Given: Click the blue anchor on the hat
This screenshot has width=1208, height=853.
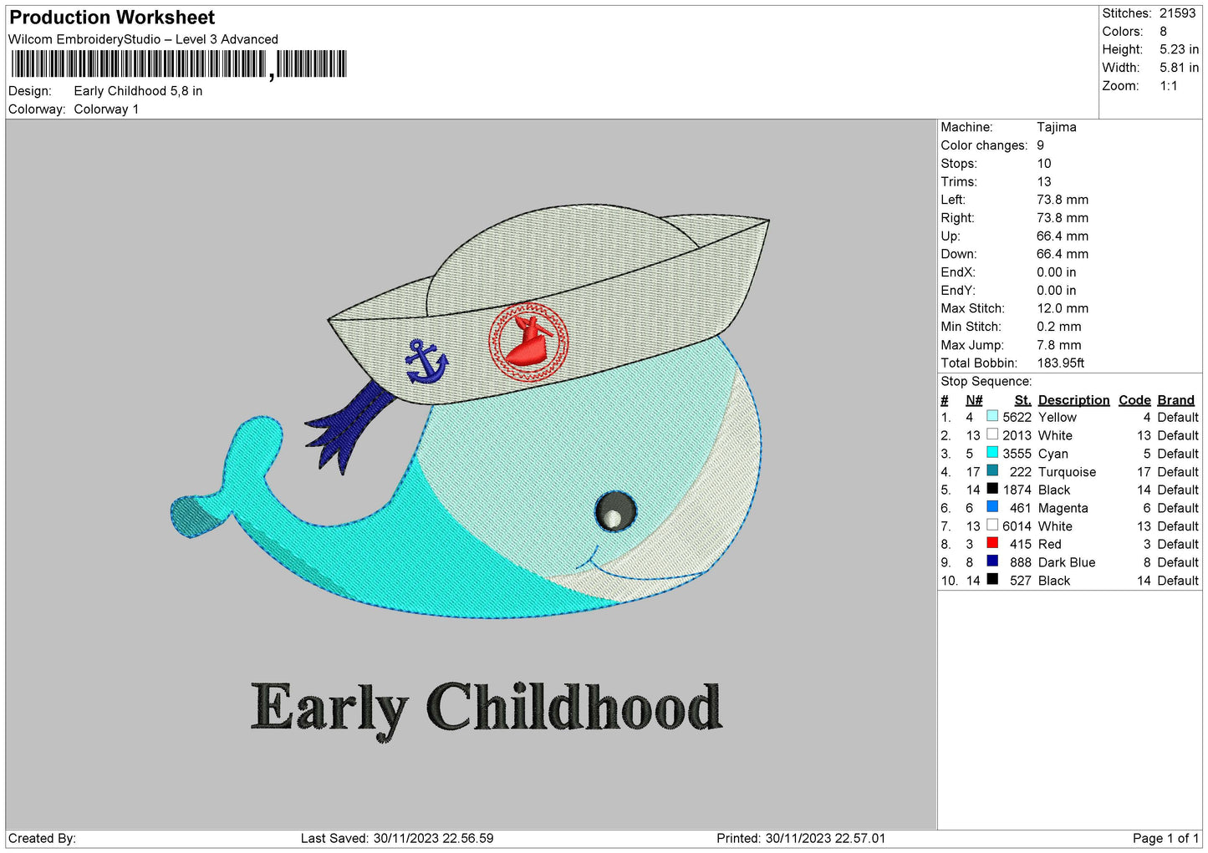Looking at the screenshot, I should [x=426, y=362].
